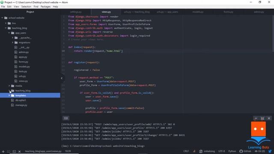Viewport: 274px width, 154px height.
Task: Open the Find menu
Action: click(x=36, y=7)
